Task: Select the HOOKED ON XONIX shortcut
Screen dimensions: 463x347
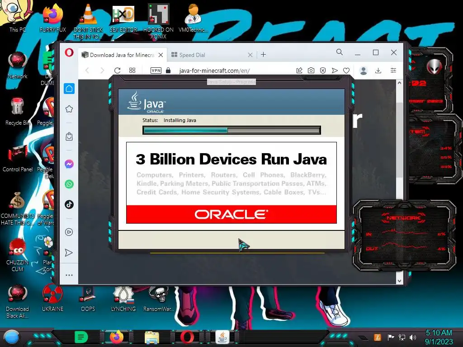Action: 158,21
